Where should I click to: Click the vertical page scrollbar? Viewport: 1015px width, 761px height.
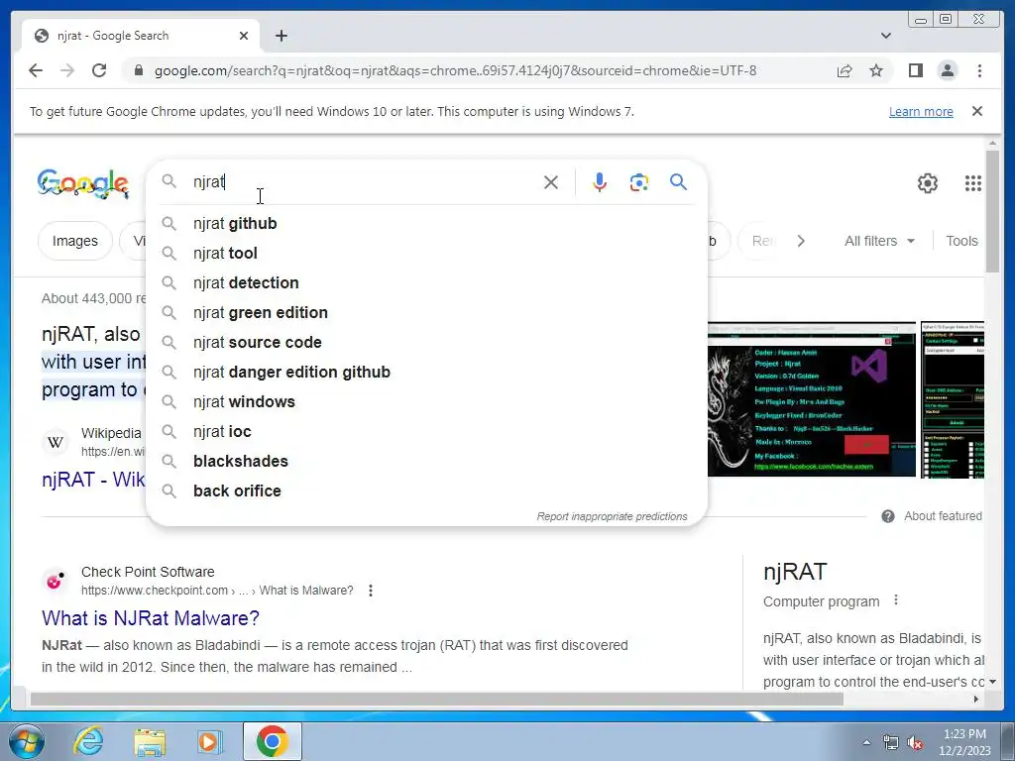992,211
